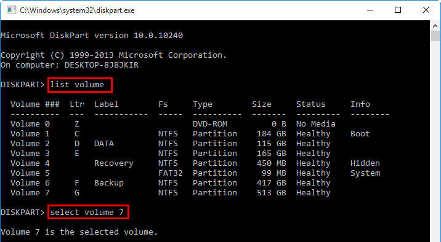
Task: Click the '165 GB' size value
Action: [x=272, y=154]
